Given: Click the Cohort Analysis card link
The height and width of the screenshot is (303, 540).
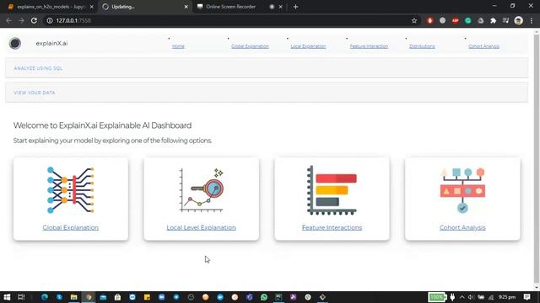Looking at the screenshot, I should (x=462, y=227).
